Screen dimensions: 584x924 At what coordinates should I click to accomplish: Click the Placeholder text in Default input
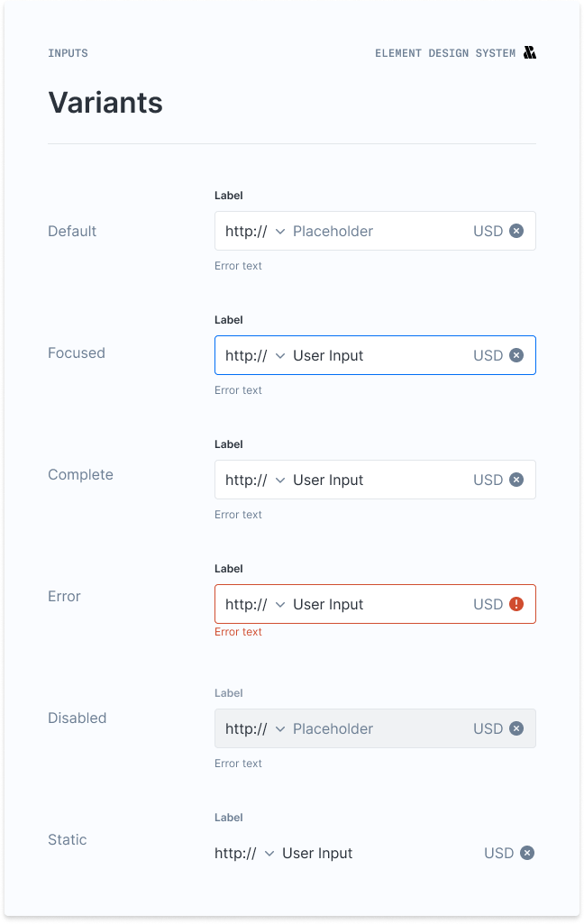(x=333, y=231)
